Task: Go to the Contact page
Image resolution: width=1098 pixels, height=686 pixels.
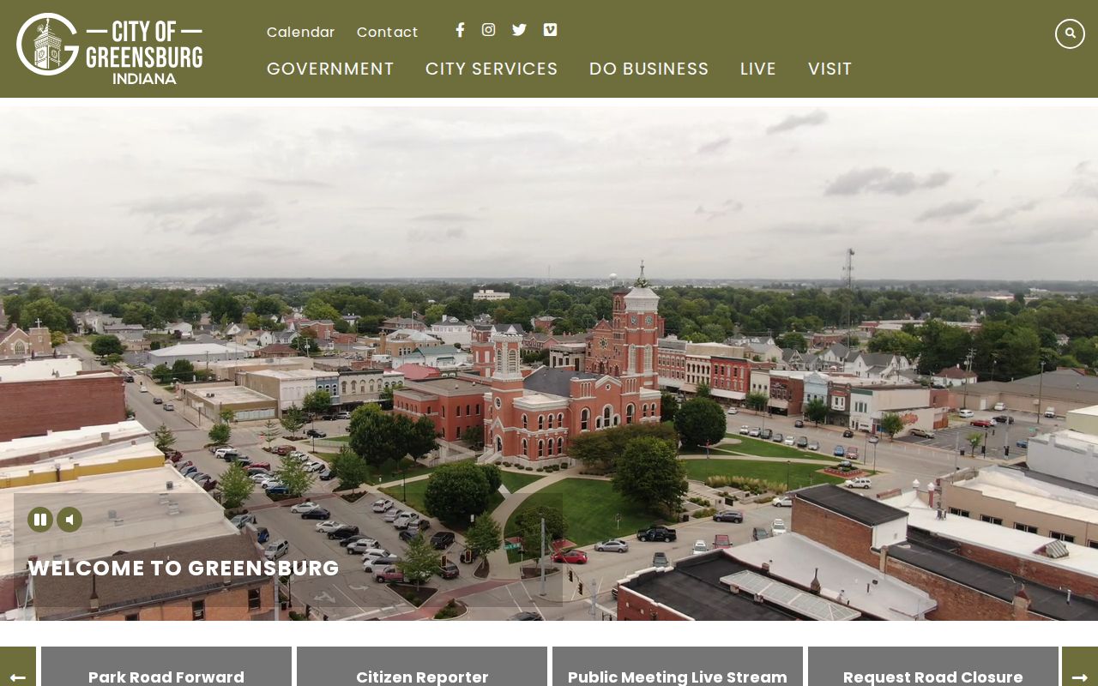Action: [388, 32]
